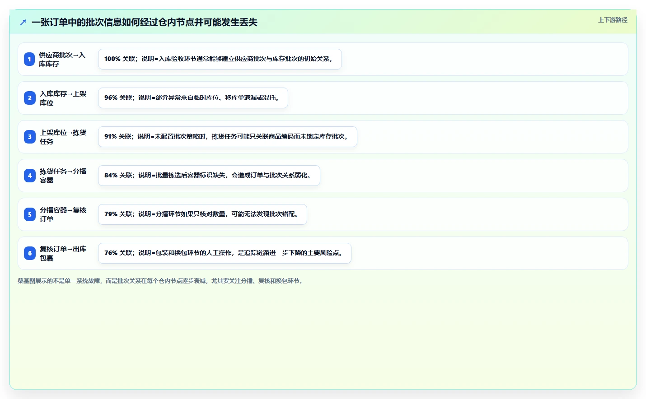Click the 上下游路径 label in header
The image size is (646, 399).
point(613,20)
